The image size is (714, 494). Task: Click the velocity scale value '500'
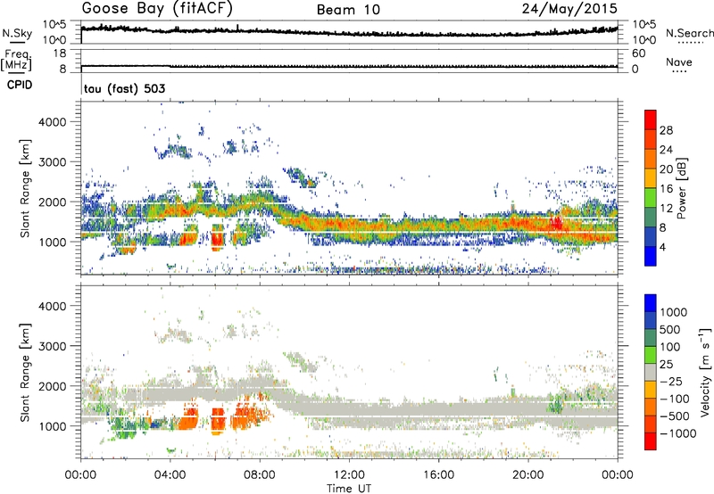(x=669, y=329)
